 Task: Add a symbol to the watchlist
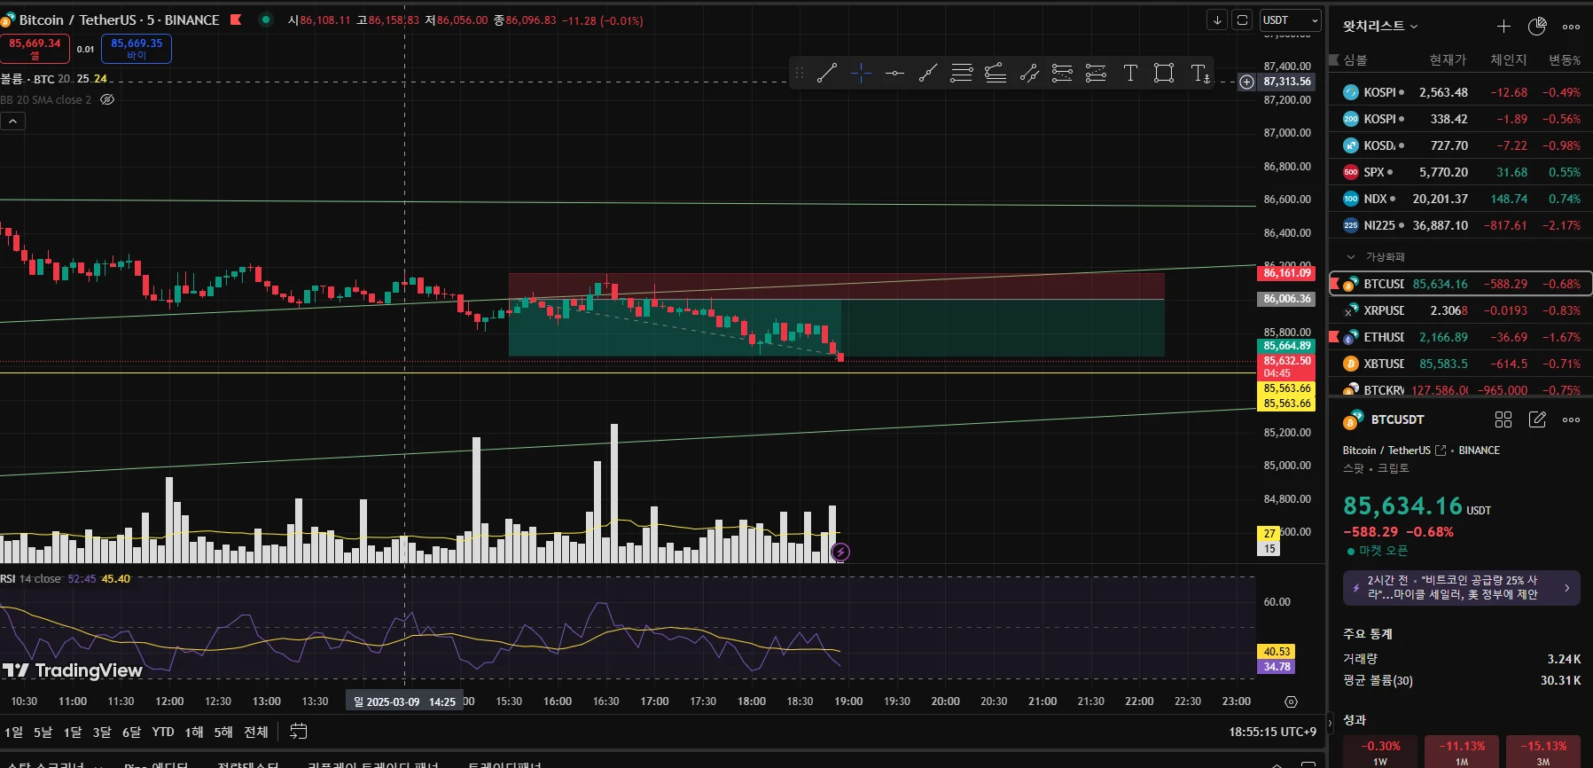tap(1503, 27)
